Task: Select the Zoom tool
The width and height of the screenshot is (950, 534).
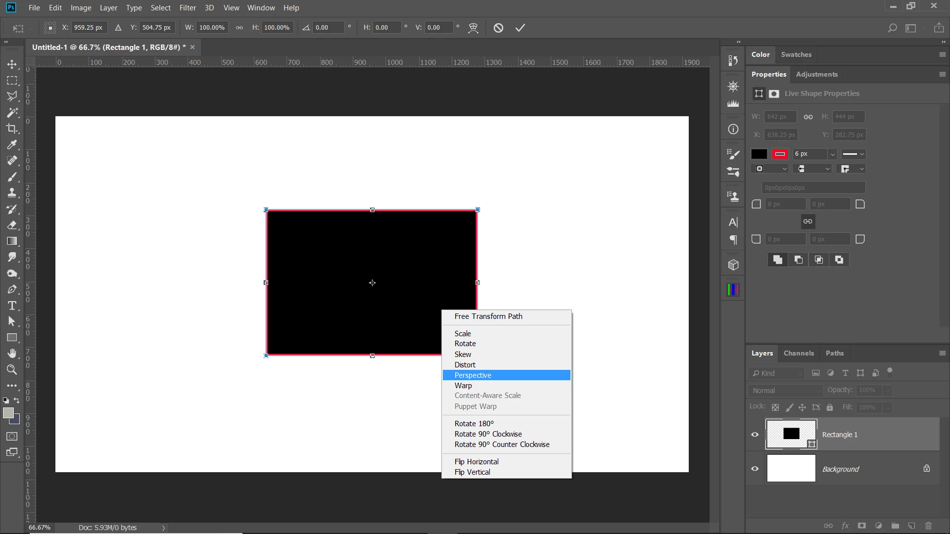Action: (x=12, y=370)
